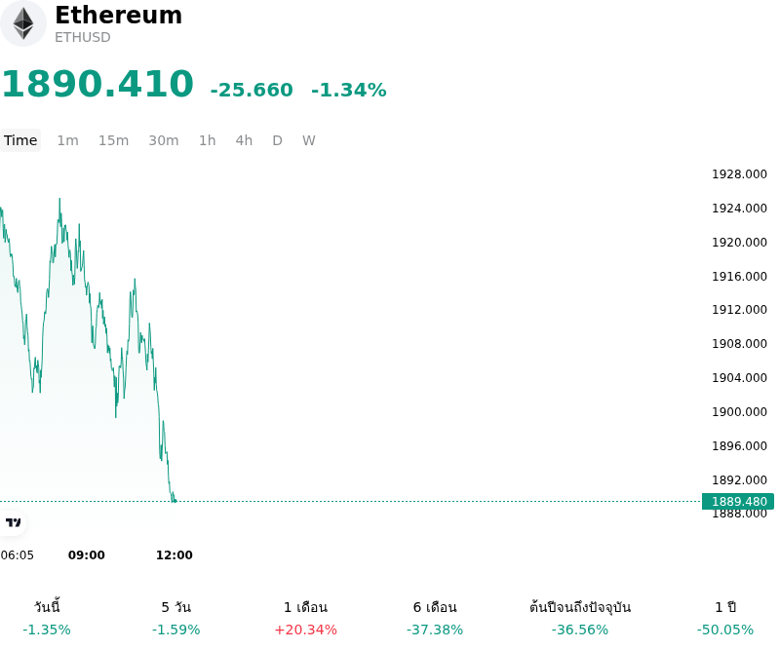780x649 pixels.
Task: Choose the 1 เดือน performance range
Action: 305,618
